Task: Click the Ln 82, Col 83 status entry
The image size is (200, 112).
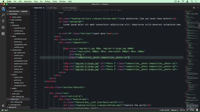Action: pos(164,110)
